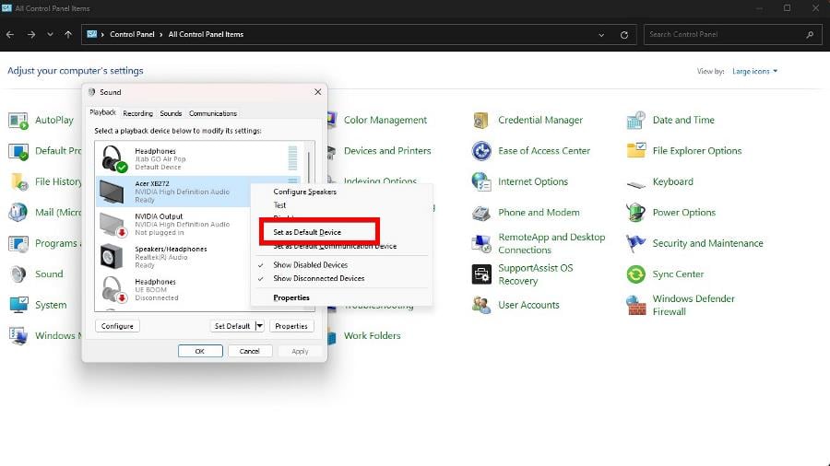Open the Color Management link
The height and width of the screenshot is (466, 830).
pos(385,120)
